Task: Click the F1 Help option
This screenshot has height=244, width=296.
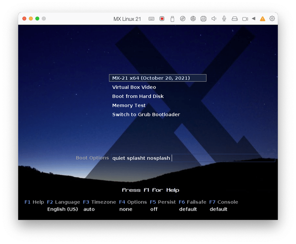Action: [34, 202]
